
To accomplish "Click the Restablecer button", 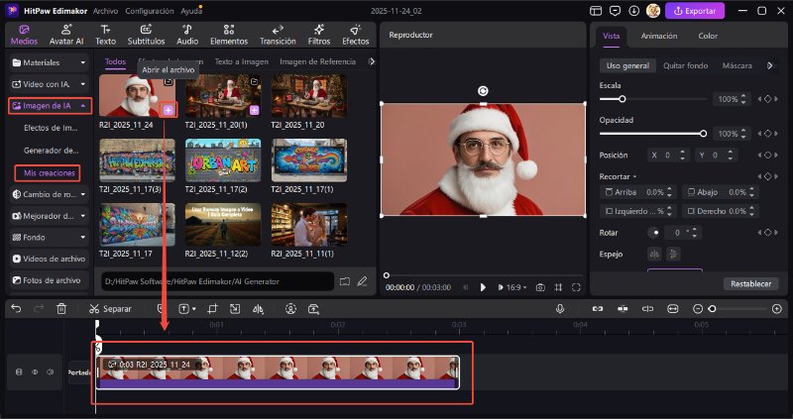I will coord(750,283).
